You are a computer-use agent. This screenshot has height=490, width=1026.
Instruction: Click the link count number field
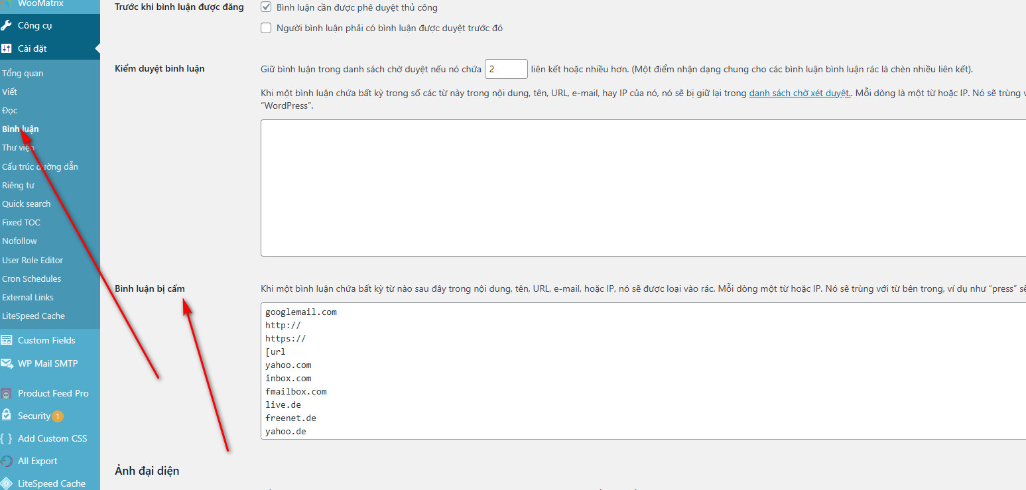506,69
